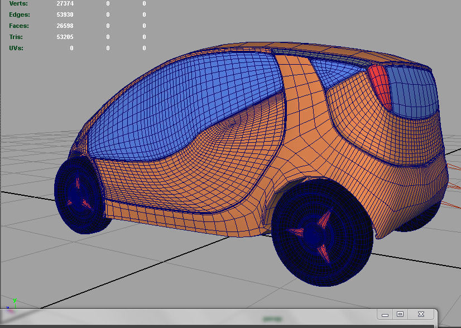Click the Verts count value 27374

[65, 3]
